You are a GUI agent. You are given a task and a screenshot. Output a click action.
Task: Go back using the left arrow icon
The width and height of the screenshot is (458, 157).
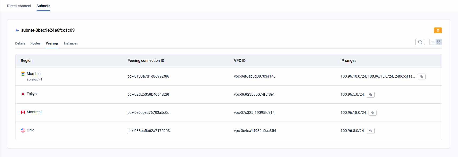[x=17, y=30]
